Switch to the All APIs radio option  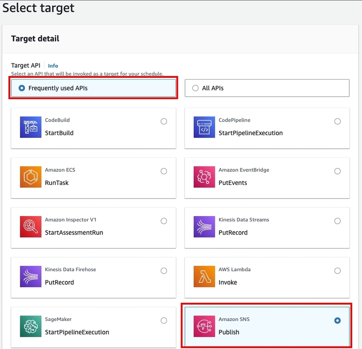pyautogui.click(x=195, y=88)
